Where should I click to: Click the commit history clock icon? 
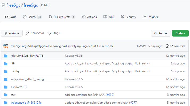tap(167, 46)
